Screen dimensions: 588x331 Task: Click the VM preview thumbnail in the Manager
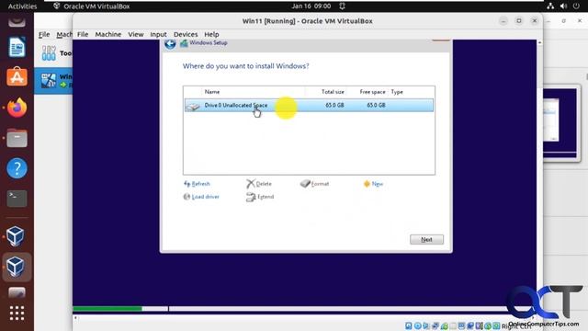[x=560, y=123]
